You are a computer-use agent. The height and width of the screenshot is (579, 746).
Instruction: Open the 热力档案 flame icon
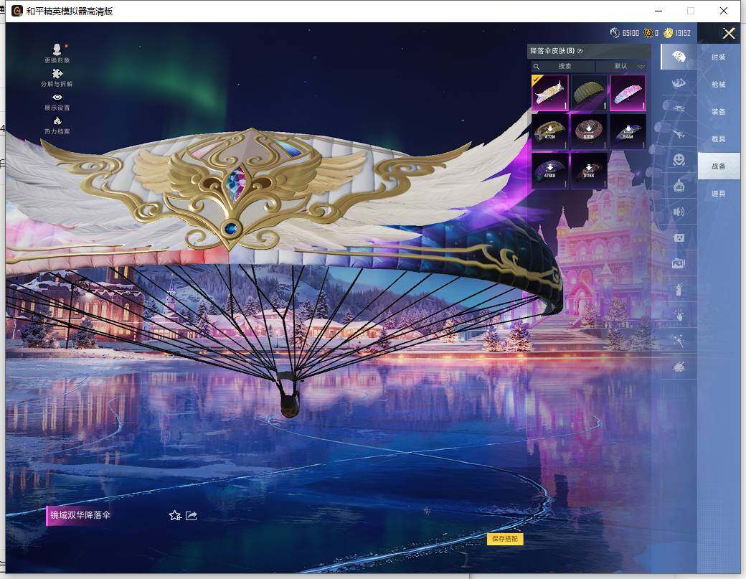pyautogui.click(x=57, y=126)
